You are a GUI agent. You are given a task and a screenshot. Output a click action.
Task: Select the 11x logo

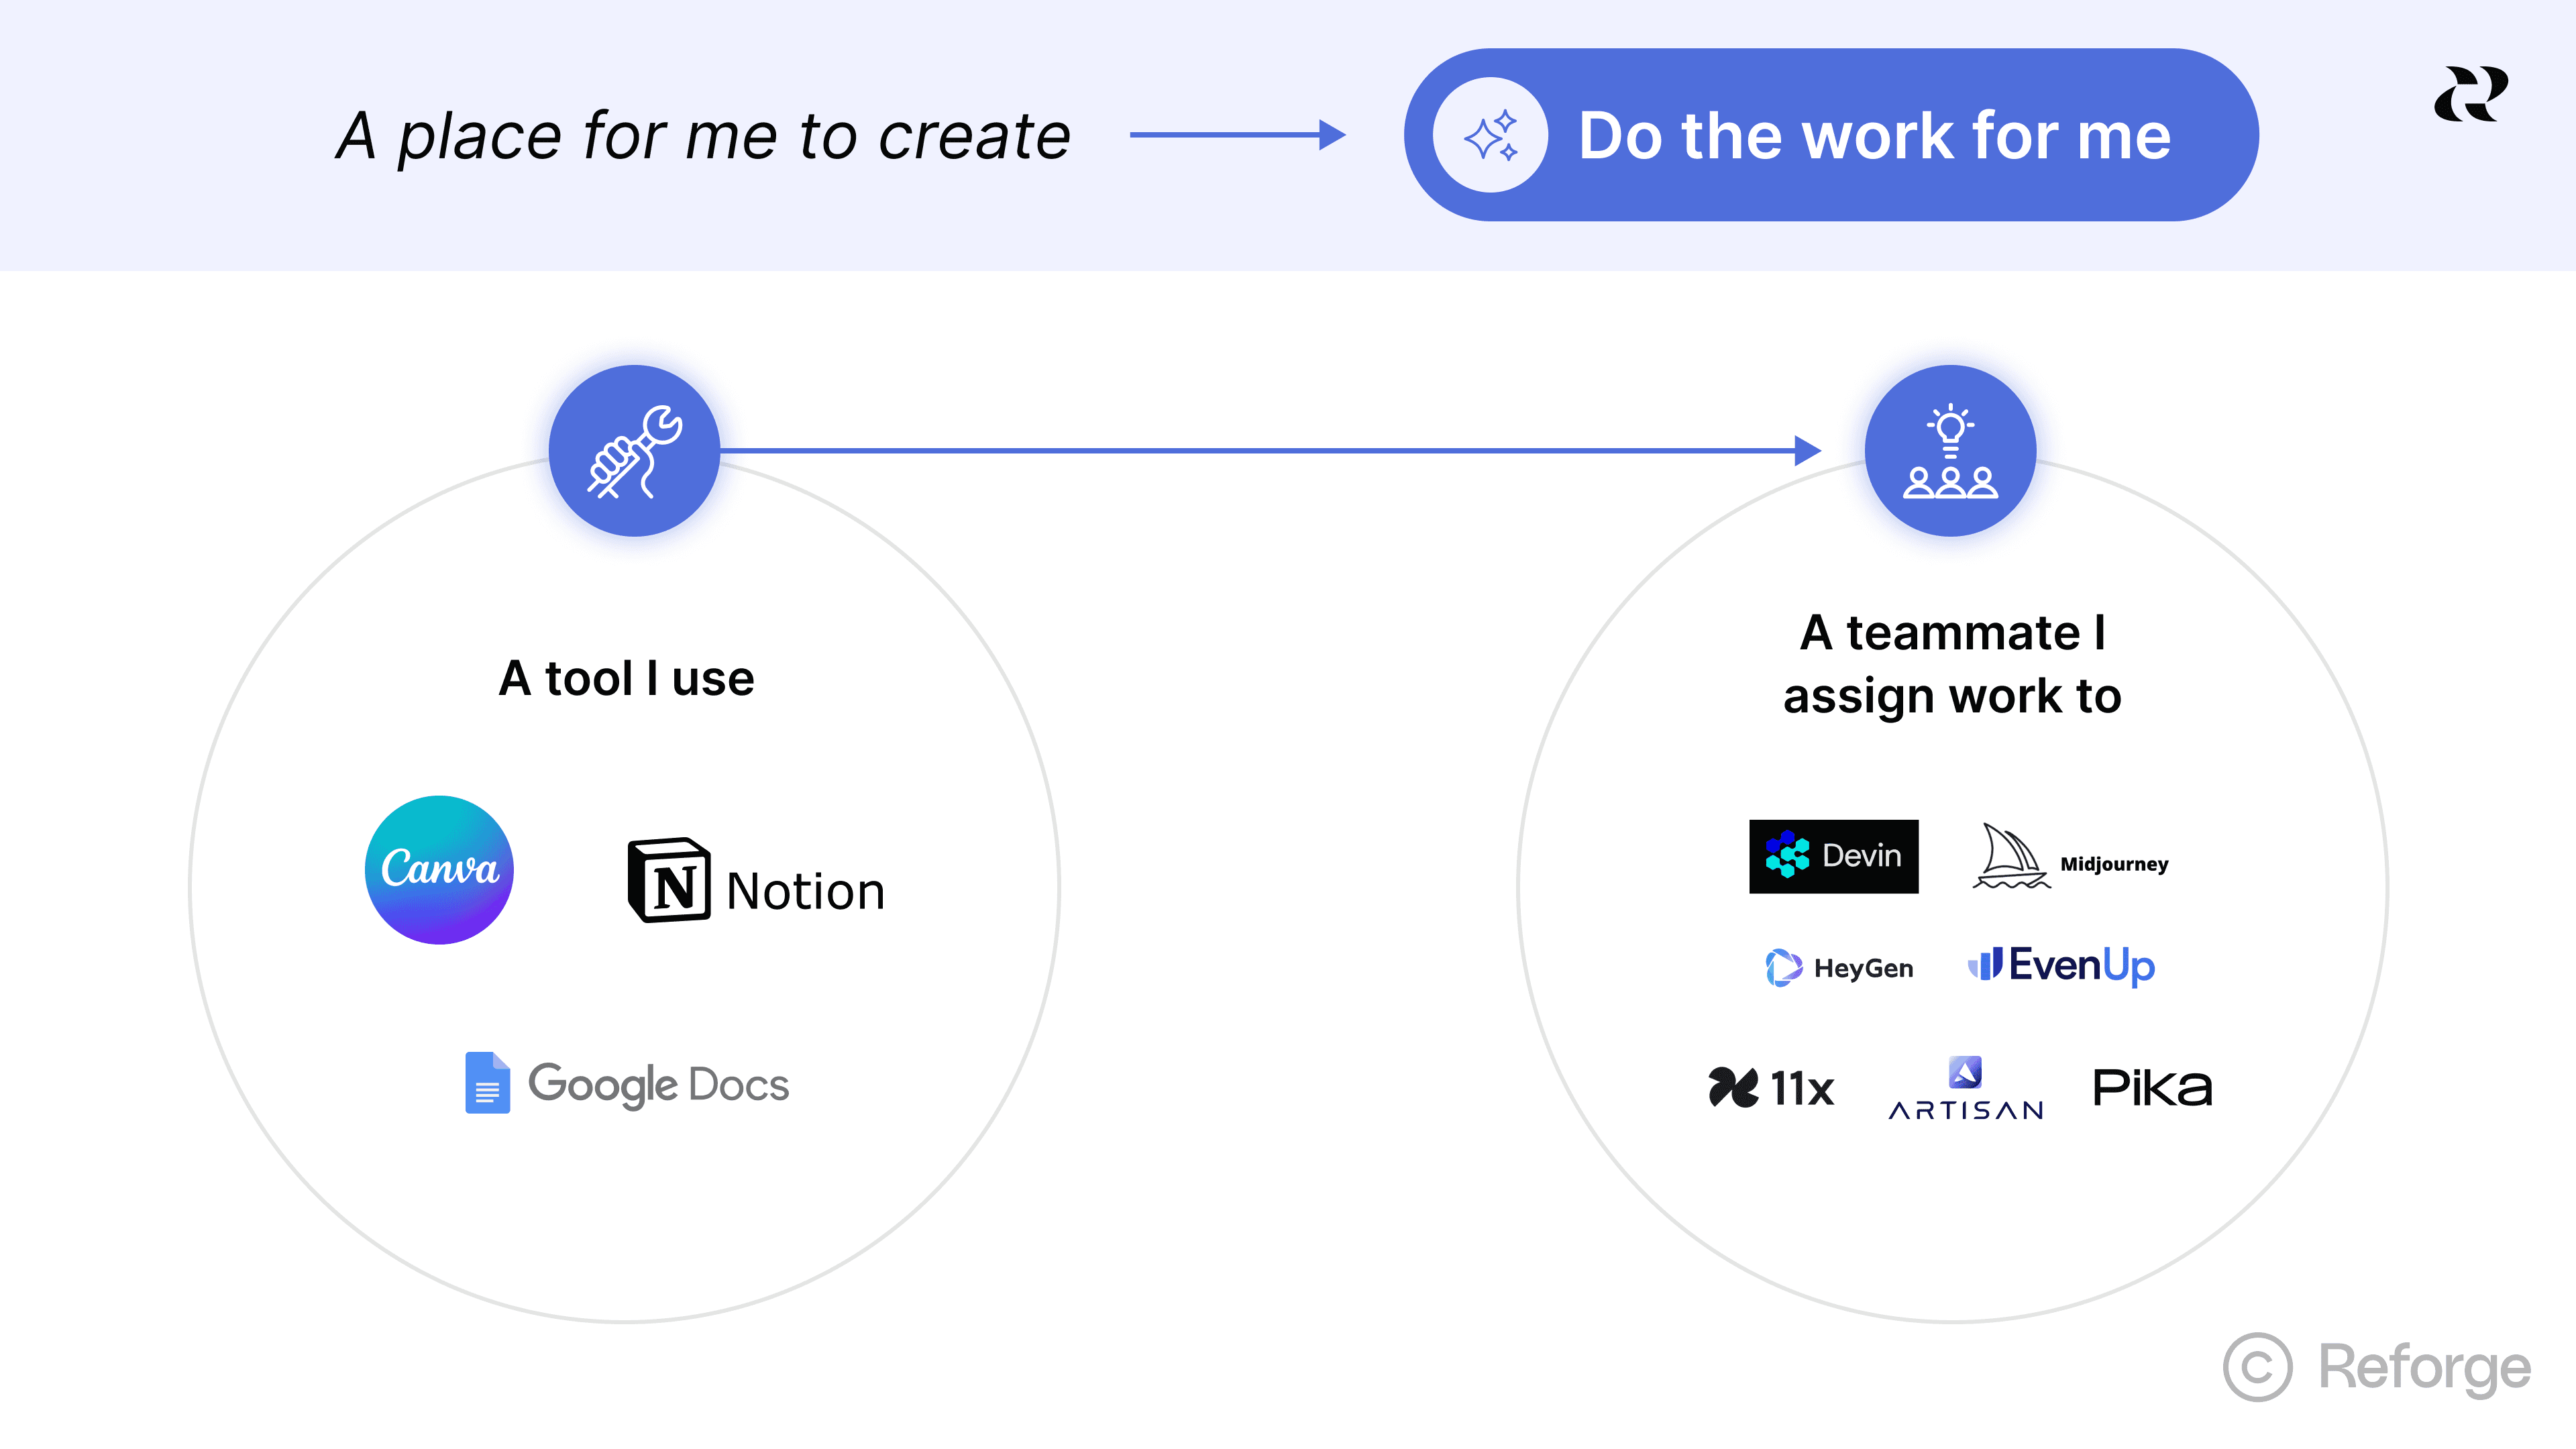coord(1770,1089)
